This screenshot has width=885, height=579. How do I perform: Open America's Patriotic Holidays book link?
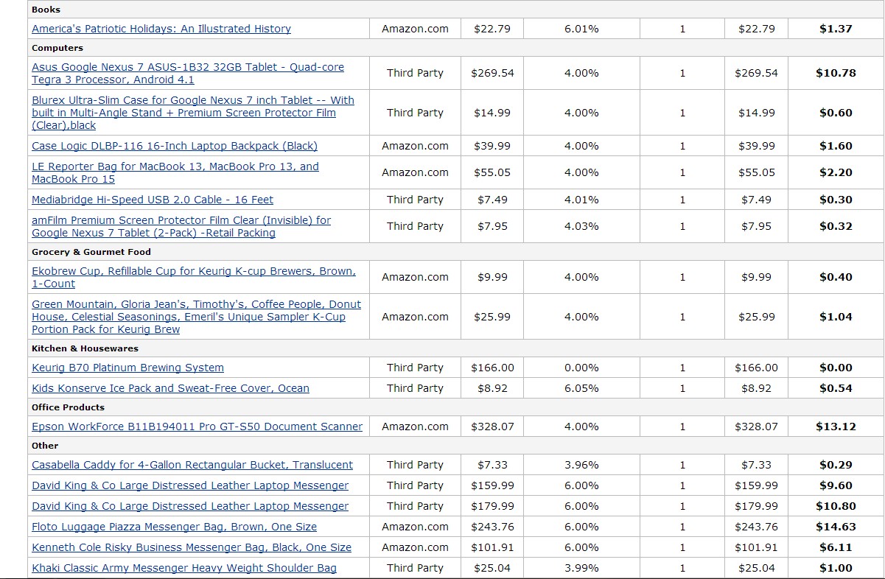pyautogui.click(x=161, y=29)
